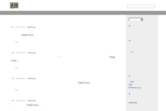Click the site logo with Chinese characters

14,6
